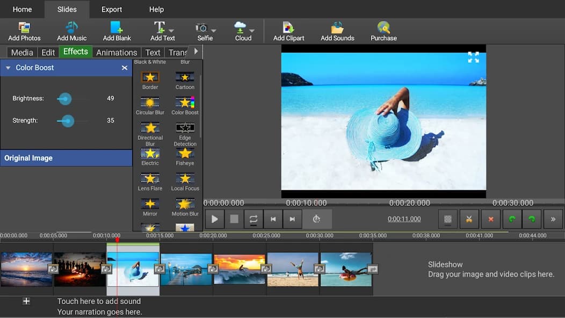Select the campfire silhouette clip thumbnail
Image resolution: width=565 pixels, height=318 pixels.
(x=79, y=269)
